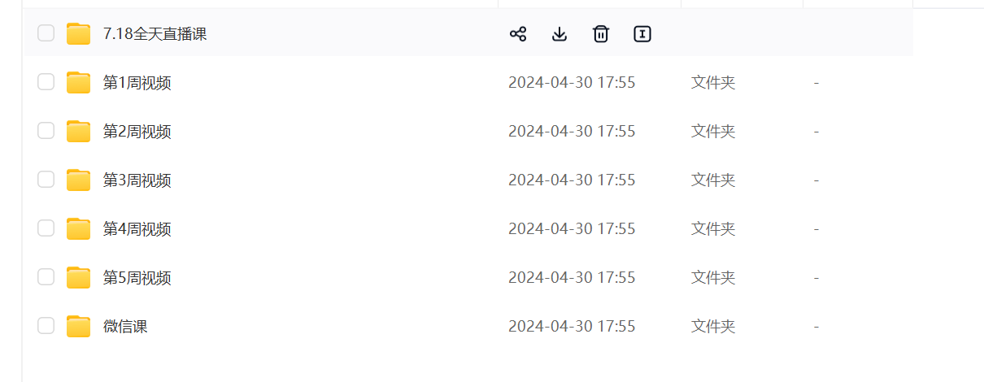Click the 第3周视频 folder icon

79,180
